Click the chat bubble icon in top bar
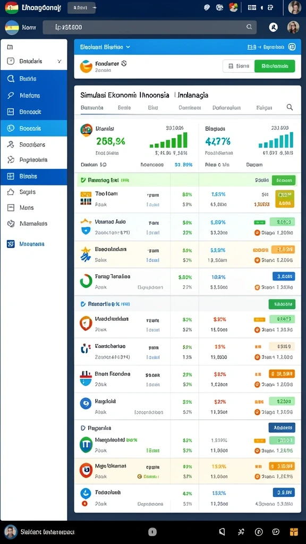This screenshot has height=544, width=306. click(x=207, y=7)
